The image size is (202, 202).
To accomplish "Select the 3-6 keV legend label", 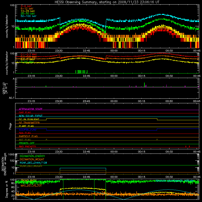I will point(26,6).
